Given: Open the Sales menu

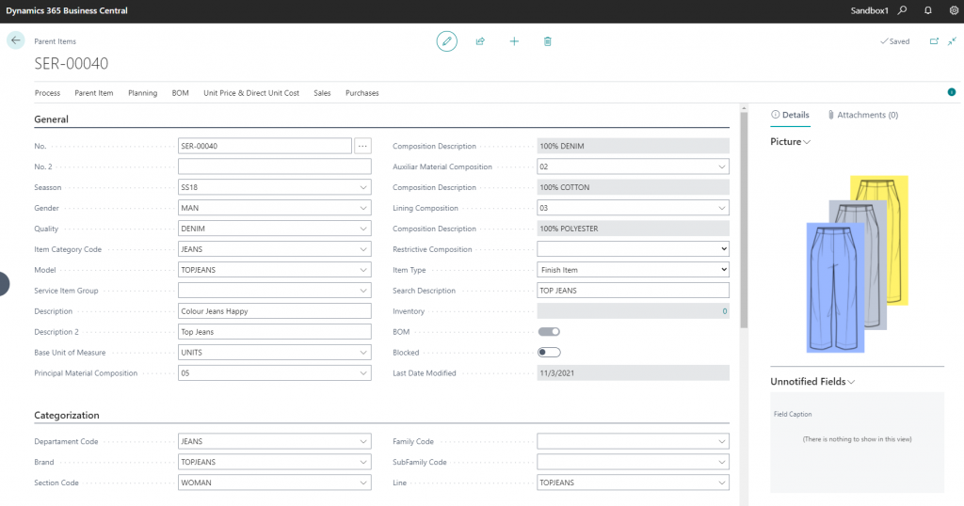Looking at the screenshot, I should [x=322, y=93].
